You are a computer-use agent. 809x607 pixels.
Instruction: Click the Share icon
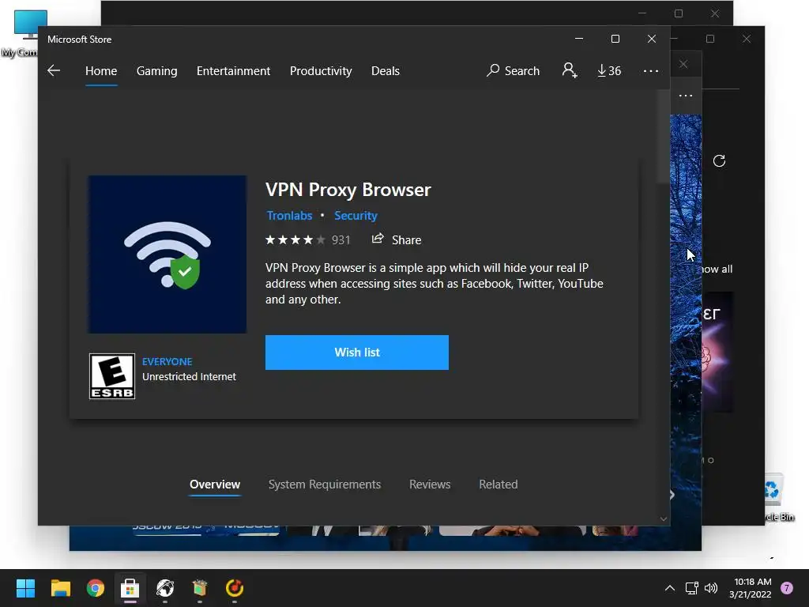[x=378, y=239]
